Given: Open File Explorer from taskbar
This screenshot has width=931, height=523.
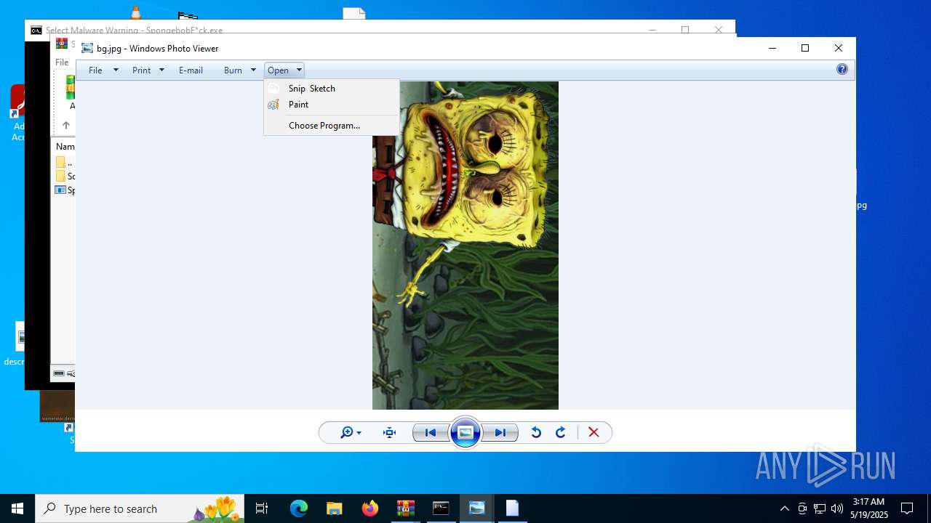Looking at the screenshot, I should (x=334, y=508).
